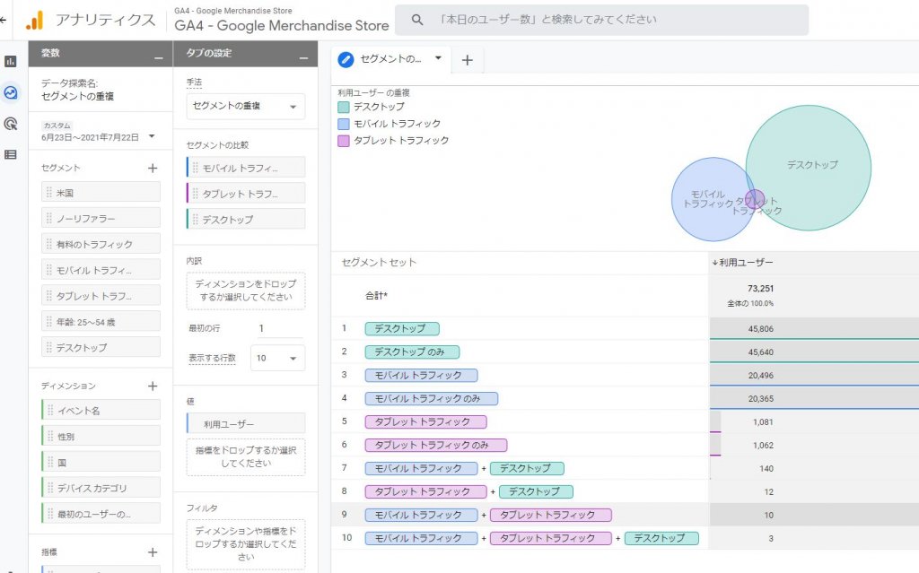Click the pencil icon on the セグメントの… tab
This screenshot has width=919, height=573.
[x=346, y=59]
